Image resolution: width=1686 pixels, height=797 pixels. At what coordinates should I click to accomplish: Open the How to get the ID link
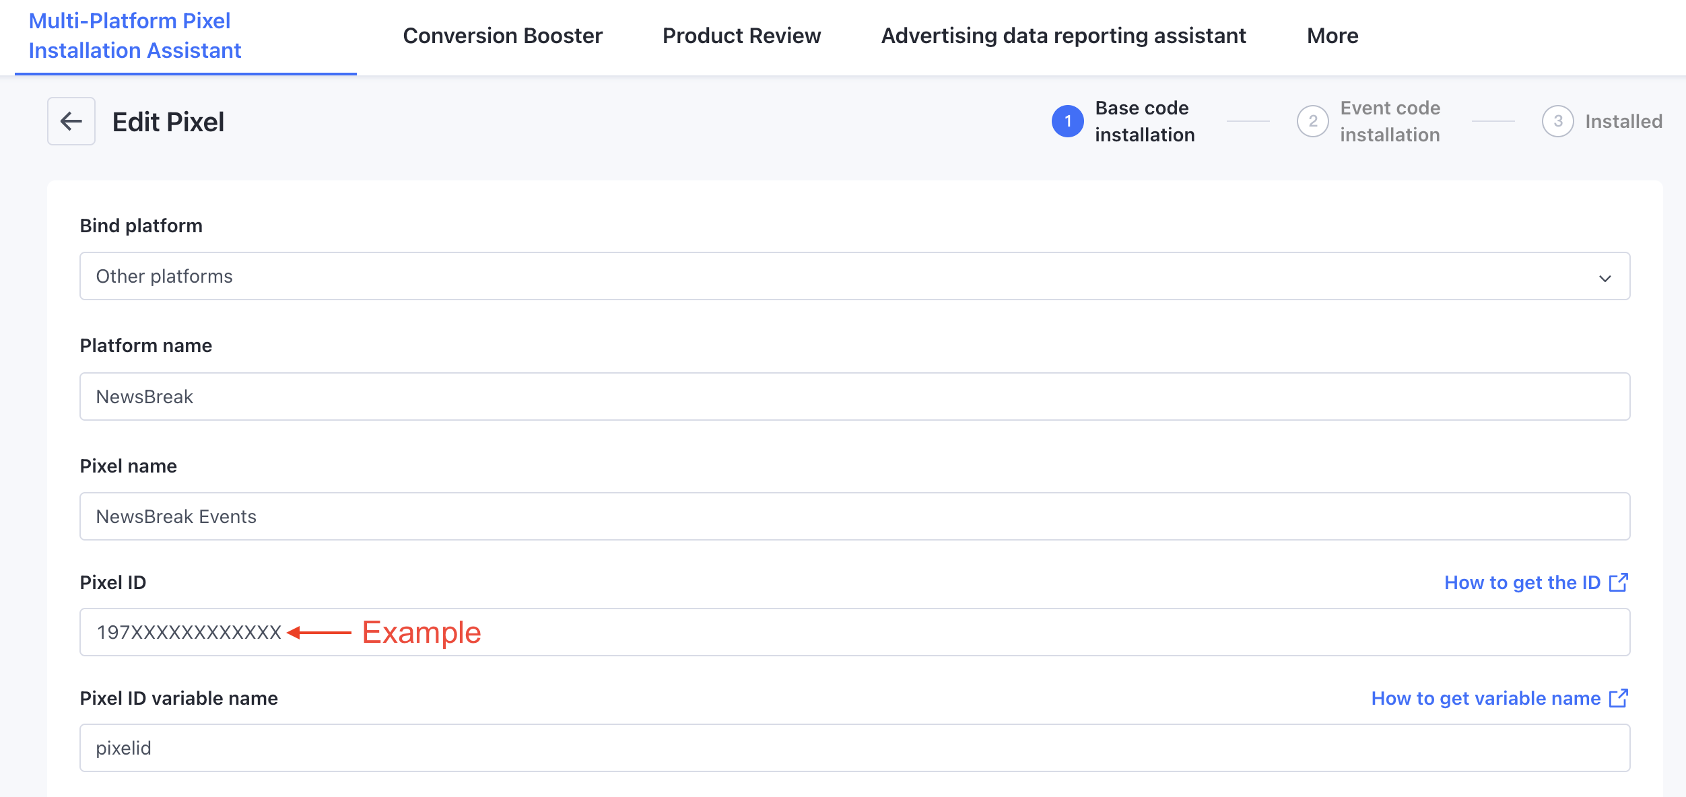click(x=1522, y=582)
